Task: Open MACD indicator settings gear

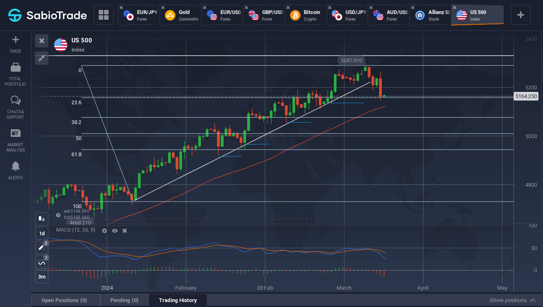Action: coord(104,231)
